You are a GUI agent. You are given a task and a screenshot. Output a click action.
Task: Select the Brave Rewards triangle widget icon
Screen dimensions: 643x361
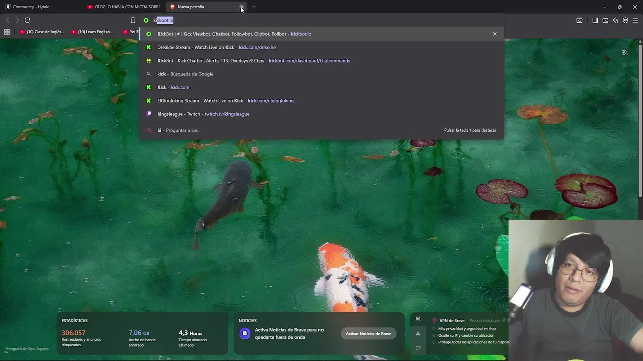(x=418, y=333)
